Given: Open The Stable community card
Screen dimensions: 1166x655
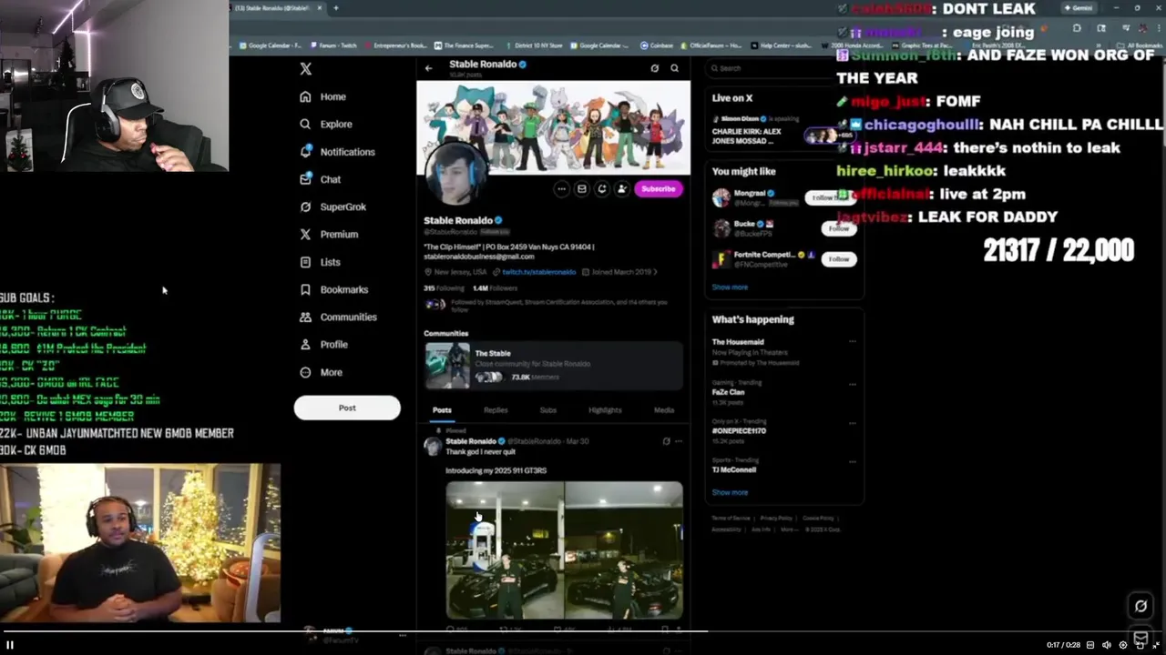Looking at the screenshot, I should 553,366.
